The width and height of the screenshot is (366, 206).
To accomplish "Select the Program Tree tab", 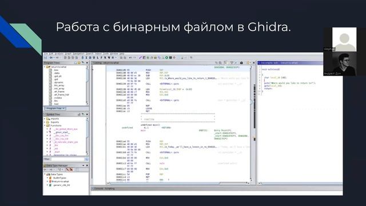I will 55,108.
